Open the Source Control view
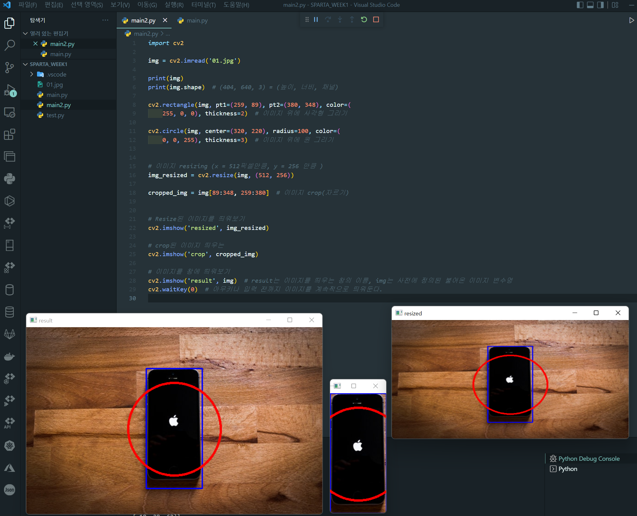 [10, 67]
